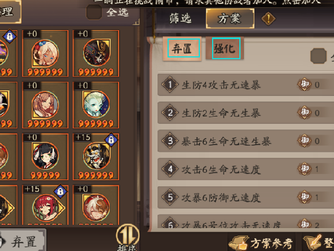Tick the checkbox in scheme panel header
Image resolution: width=334 pixels, height=251 pixels.
tap(318, 56)
